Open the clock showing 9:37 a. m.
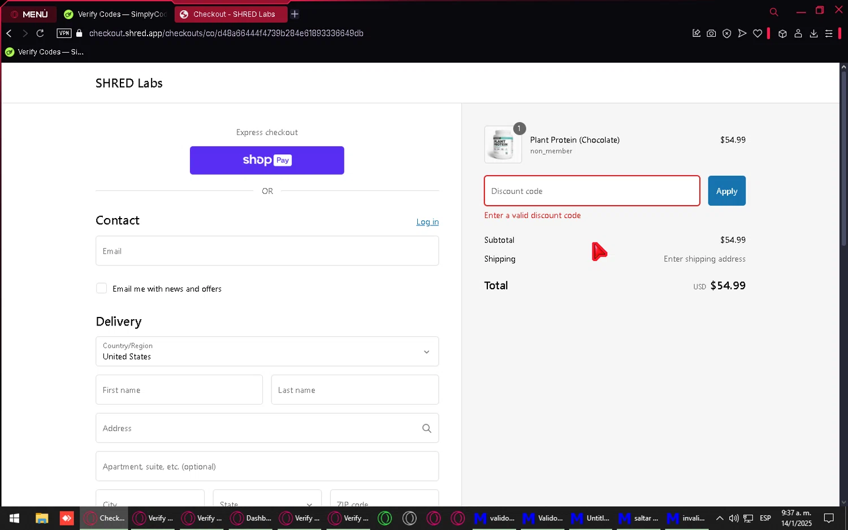The height and width of the screenshot is (530, 848). tap(797, 518)
